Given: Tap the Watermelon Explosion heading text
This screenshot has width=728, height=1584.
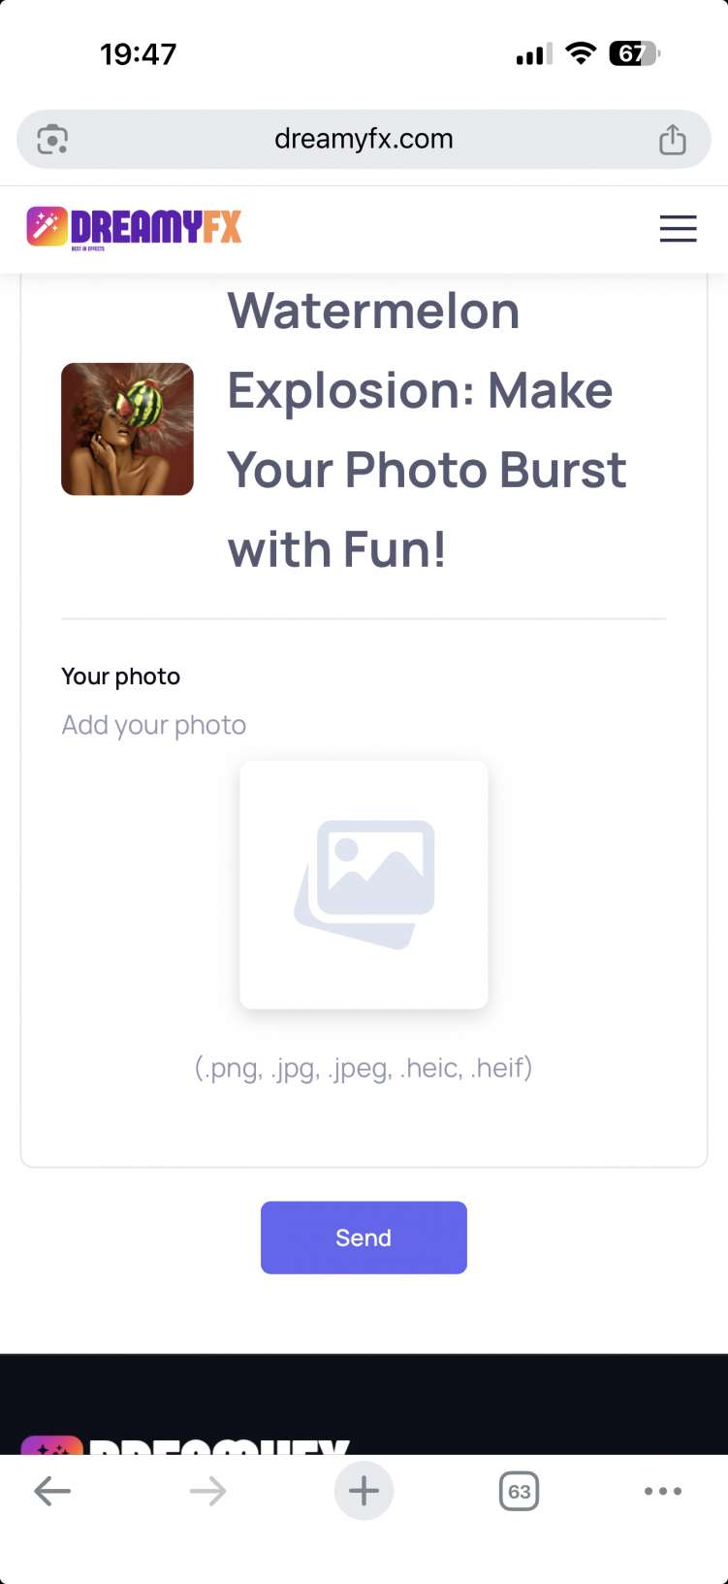Looking at the screenshot, I should (x=427, y=430).
